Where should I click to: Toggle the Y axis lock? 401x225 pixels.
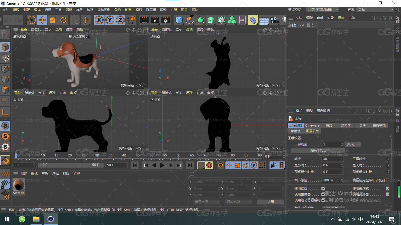click(x=110, y=20)
